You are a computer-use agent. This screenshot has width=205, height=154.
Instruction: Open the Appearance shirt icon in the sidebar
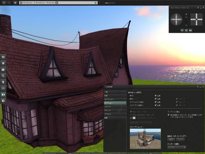pos(3,63)
